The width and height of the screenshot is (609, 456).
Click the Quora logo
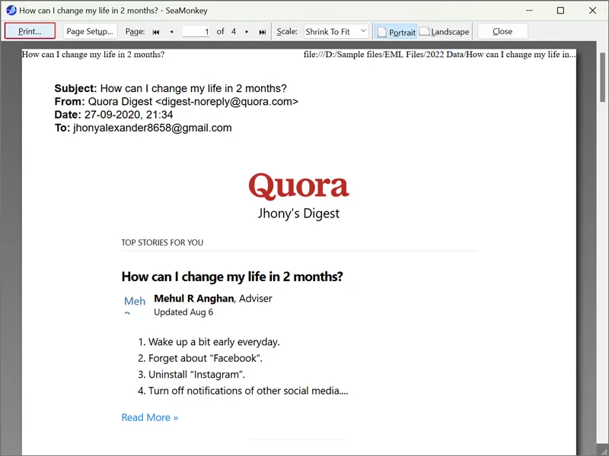tap(298, 186)
